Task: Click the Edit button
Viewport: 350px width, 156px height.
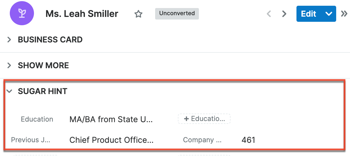Action: (x=309, y=14)
